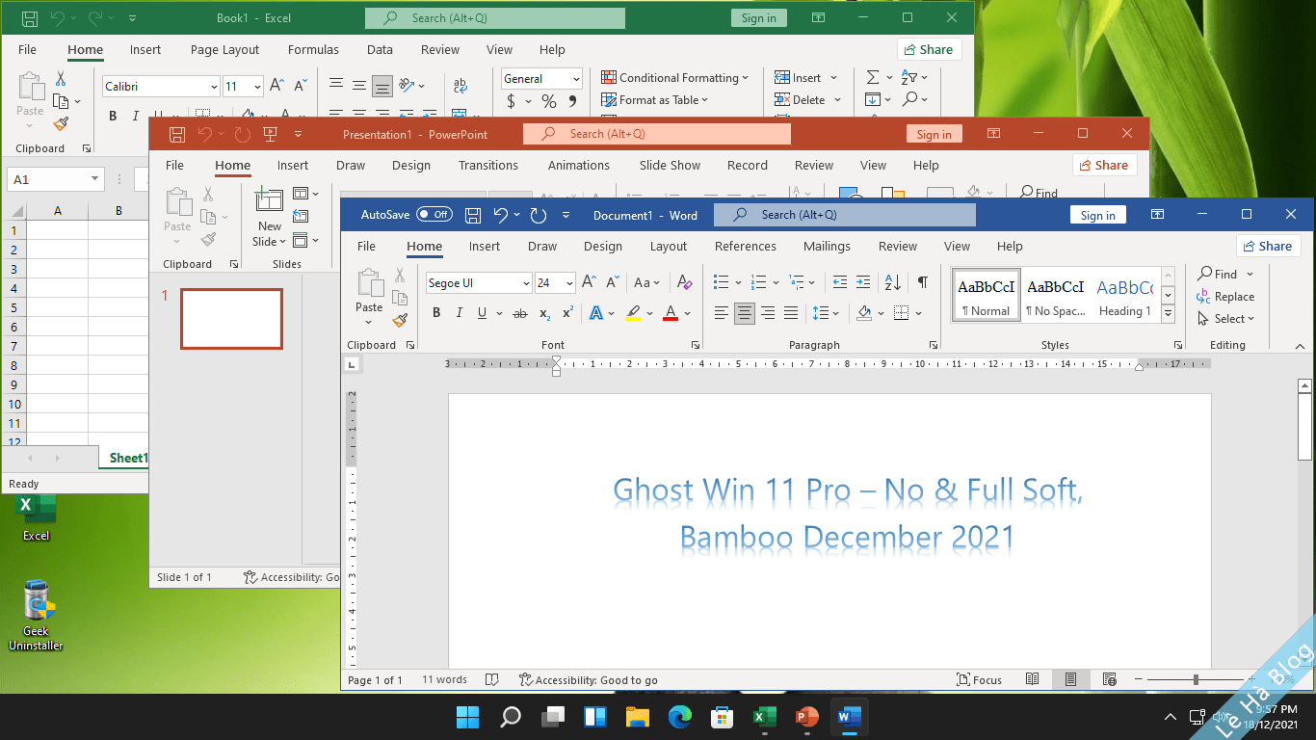Image resolution: width=1316 pixels, height=740 pixels.
Task: Open Transitions tab in PowerPoint
Action: (x=488, y=165)
